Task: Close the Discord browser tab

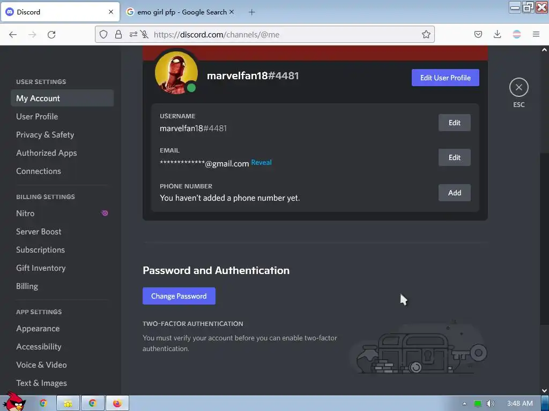Action: click(x=111, y=12)
